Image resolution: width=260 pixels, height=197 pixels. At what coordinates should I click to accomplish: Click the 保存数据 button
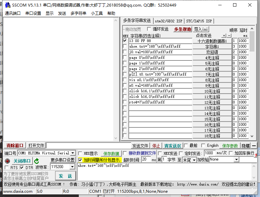pos(111,154)
